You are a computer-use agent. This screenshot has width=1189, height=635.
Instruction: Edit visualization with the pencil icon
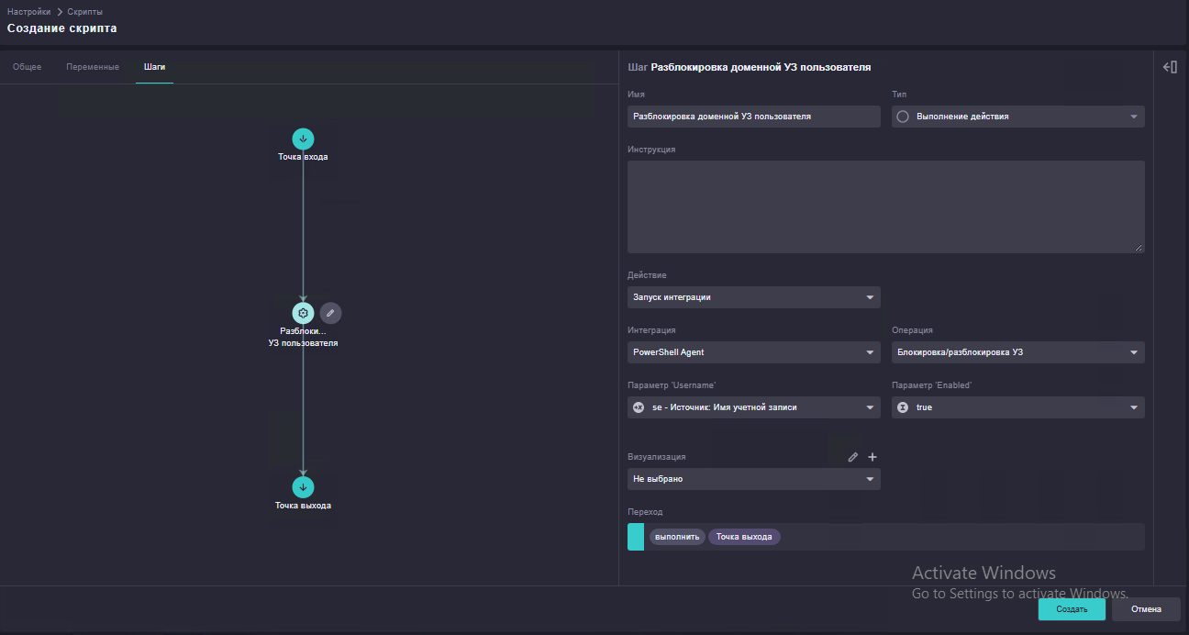tap(852, 457)
